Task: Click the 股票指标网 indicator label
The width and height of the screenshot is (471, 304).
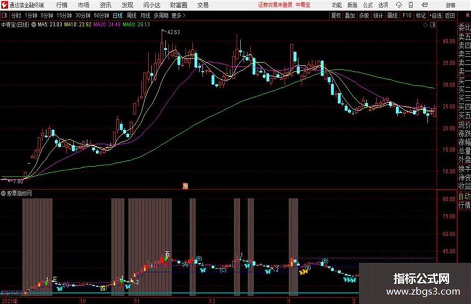Action: [x=19, y=194]
